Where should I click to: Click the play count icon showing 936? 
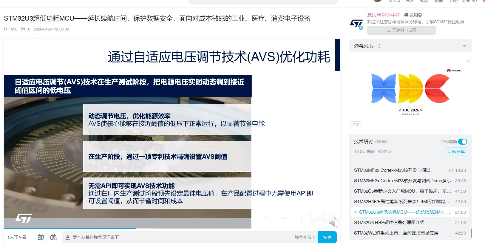[x=7, y=29]
